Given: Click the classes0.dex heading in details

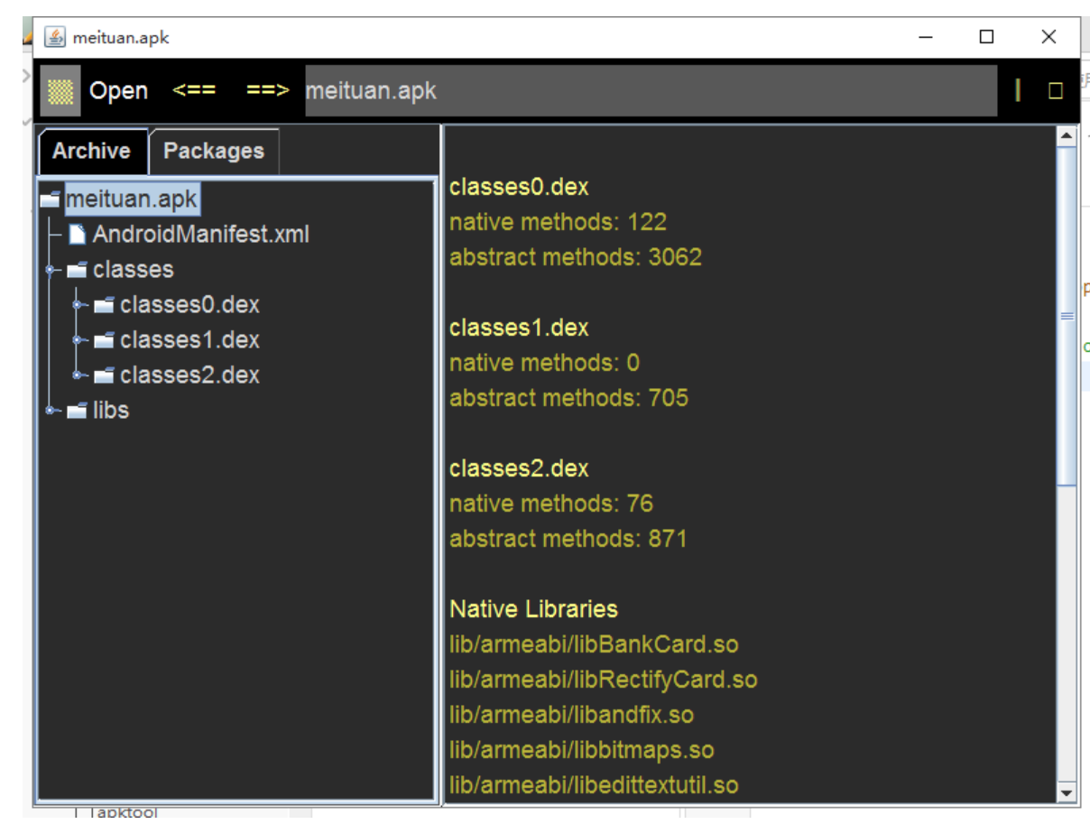Looking at the screenshot, I should 519,187.
